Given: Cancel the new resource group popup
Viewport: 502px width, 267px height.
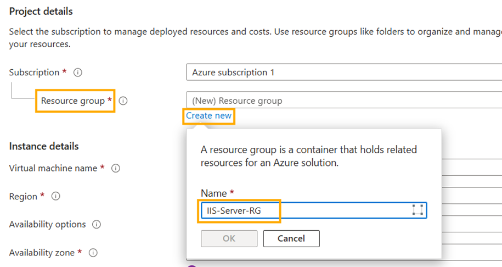Looking at the screenshot, I should [x=291, y=238].
